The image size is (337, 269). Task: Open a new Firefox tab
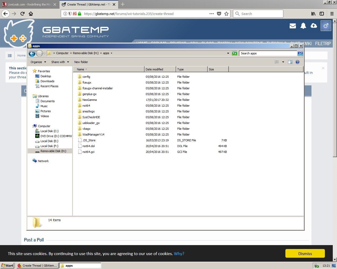[x=123, y=4]
